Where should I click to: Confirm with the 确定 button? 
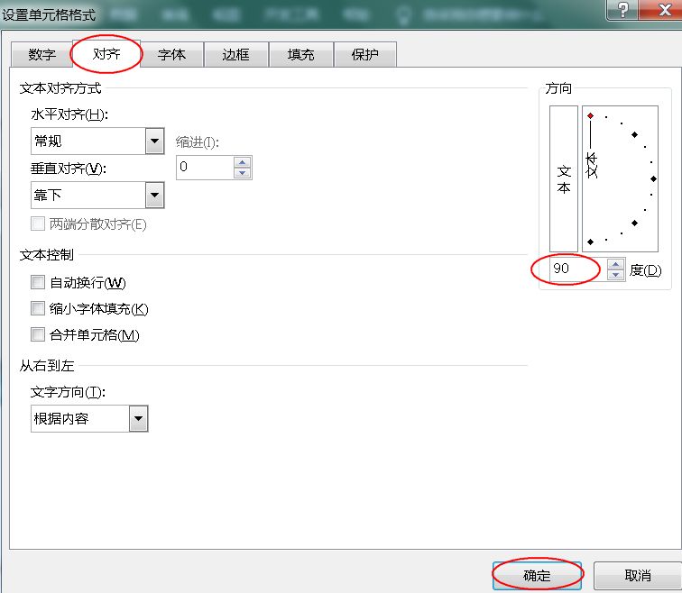tap(537, 576)
